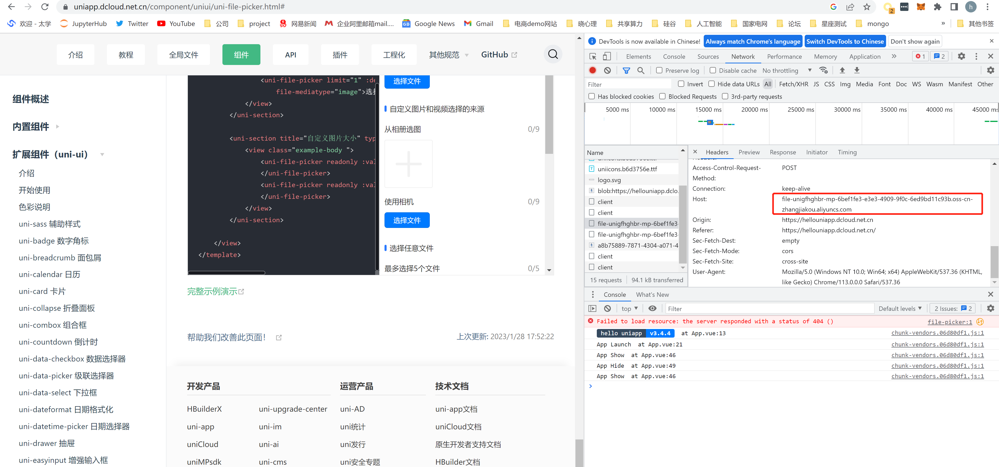The height and width of the screenshot is (467, 999).
Task: Open Network panel settings gear
Action: pos(990,70)
